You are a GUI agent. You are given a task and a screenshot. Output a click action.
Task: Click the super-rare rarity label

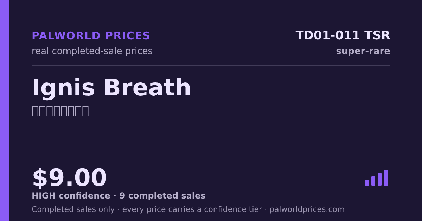[363, 51]
